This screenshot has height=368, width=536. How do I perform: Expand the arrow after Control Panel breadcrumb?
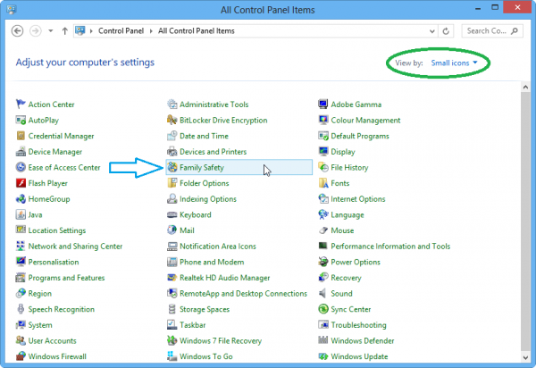(151, 31)
